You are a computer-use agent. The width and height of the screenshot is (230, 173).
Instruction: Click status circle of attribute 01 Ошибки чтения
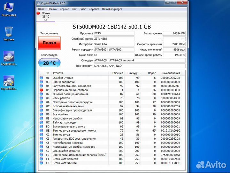[x=41, y=78]
